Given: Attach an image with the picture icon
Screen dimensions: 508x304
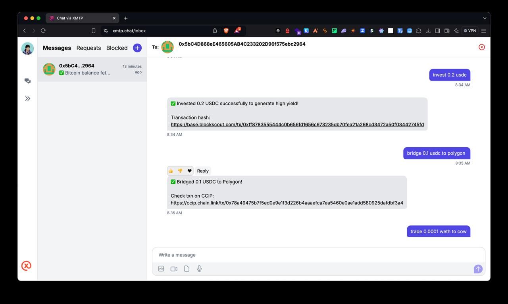Looking at the screenshot, I should [x=161, y=269].
